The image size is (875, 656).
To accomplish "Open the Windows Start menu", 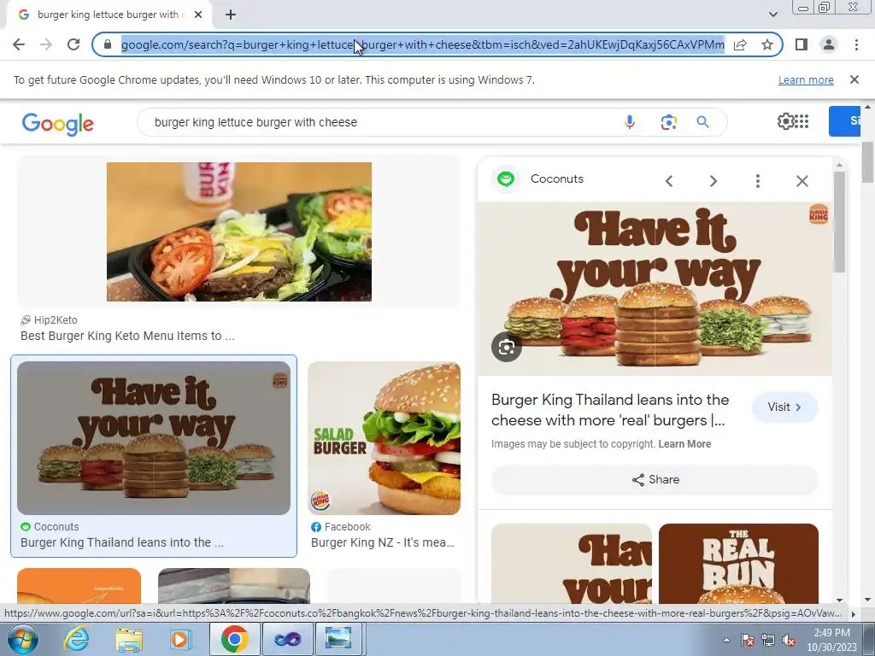I will 23,639.
